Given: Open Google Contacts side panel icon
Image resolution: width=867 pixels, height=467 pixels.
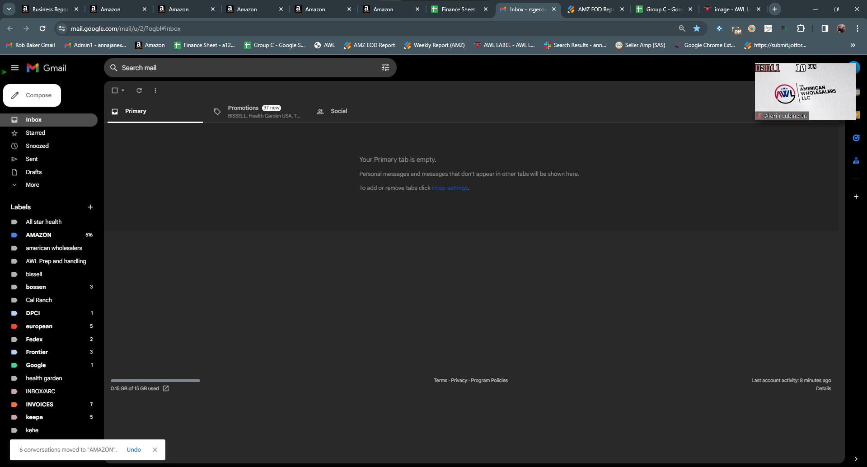Looking at the screenshot, I should click(856, 160).
